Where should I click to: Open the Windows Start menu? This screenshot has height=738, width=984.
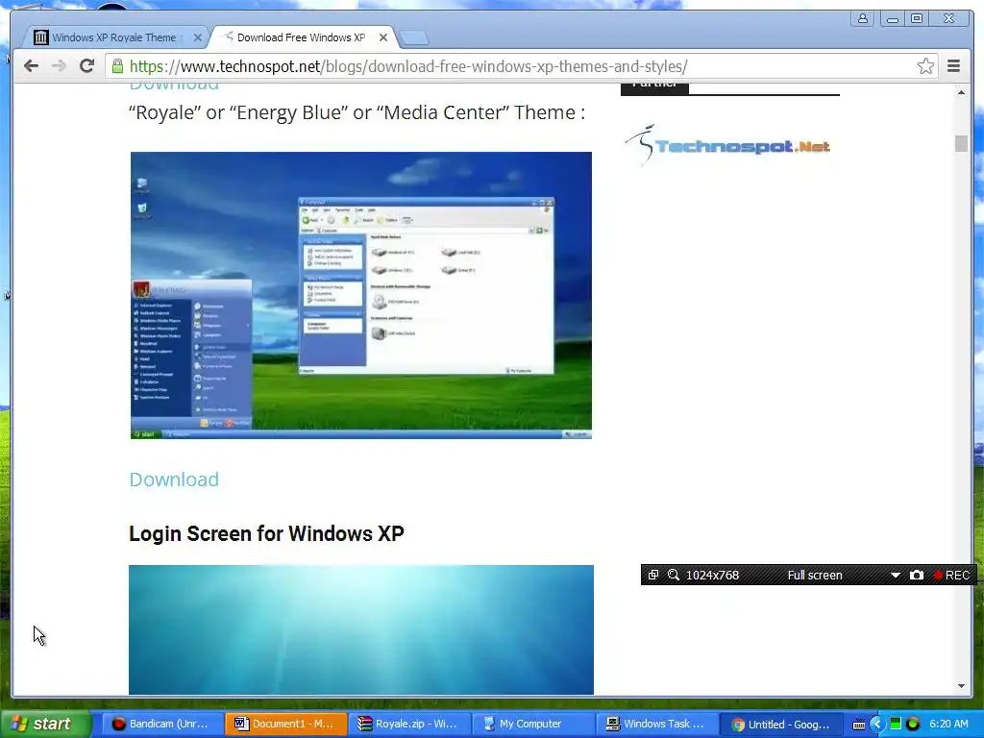pos(44,725)
